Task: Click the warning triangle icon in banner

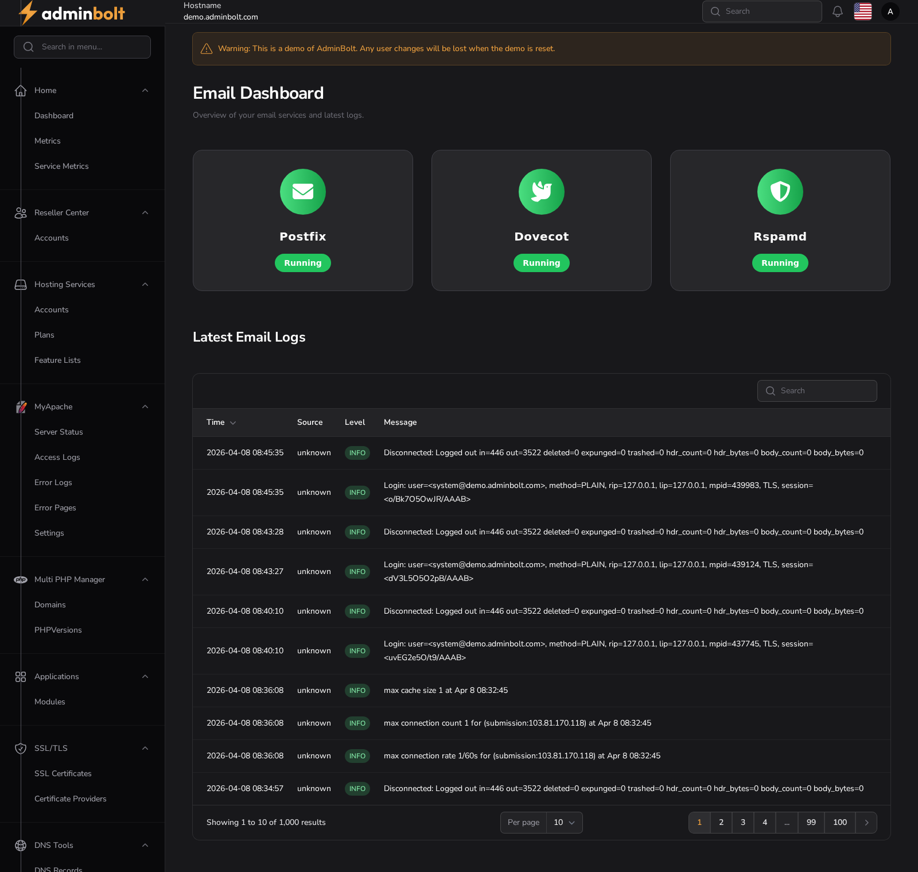Action: coord(207,49)
